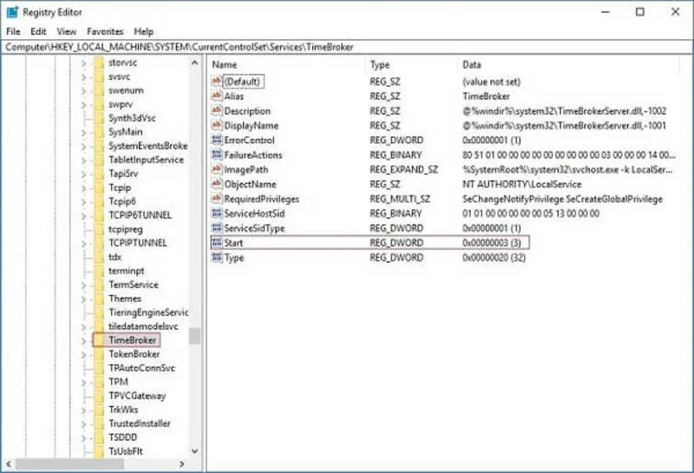Click the DisplayName string value icon
Image resolution: width=694 pixels, height=473 pixels.
[x=217, y=125]
